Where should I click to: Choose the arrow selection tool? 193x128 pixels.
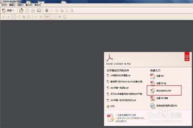[23, 17]
